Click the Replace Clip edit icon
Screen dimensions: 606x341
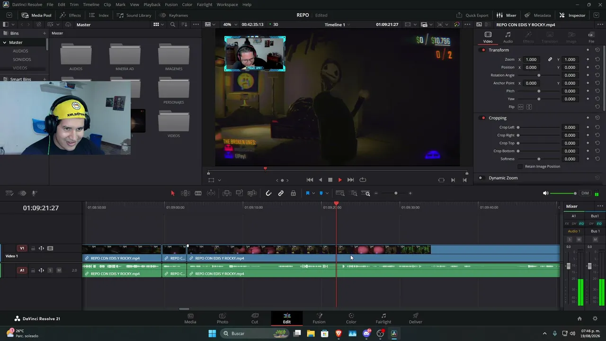[x=252, y=193]
